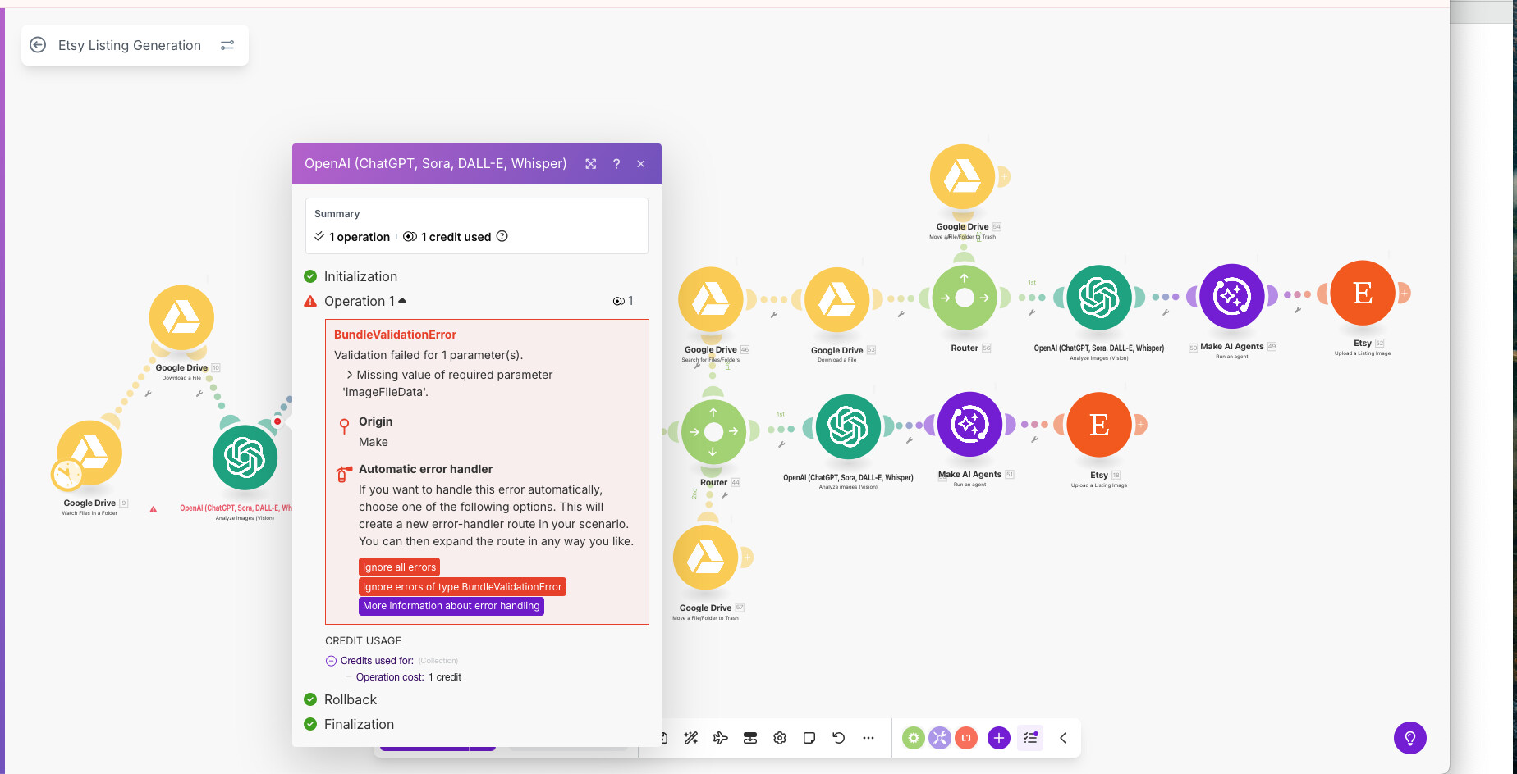Expand the missing imageFileData parameter detail
The image size is (1517, 774).
click(x=350, y=375)
